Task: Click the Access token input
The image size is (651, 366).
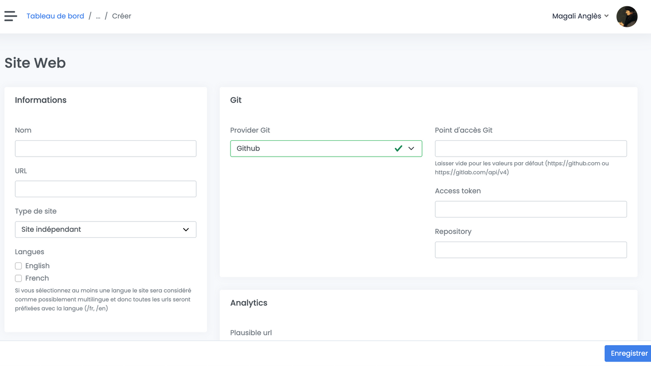Action: (x=530, y=209)
